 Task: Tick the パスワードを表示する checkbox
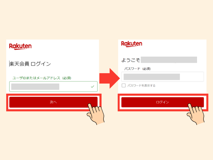[x=124, y=85]
